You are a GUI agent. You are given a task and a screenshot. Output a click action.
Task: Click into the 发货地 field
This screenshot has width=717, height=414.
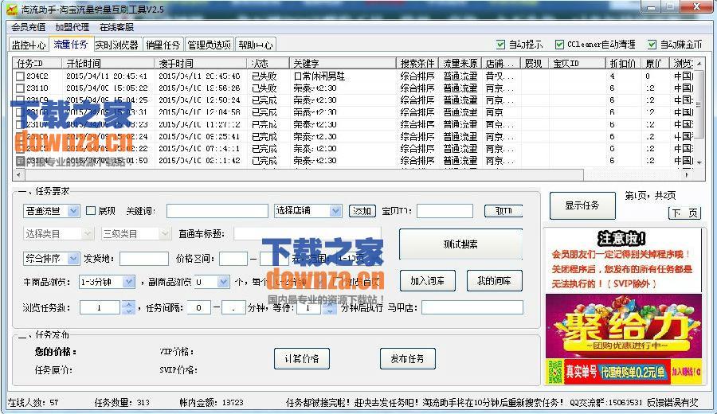pyautogui.click(x=144, y=259)
